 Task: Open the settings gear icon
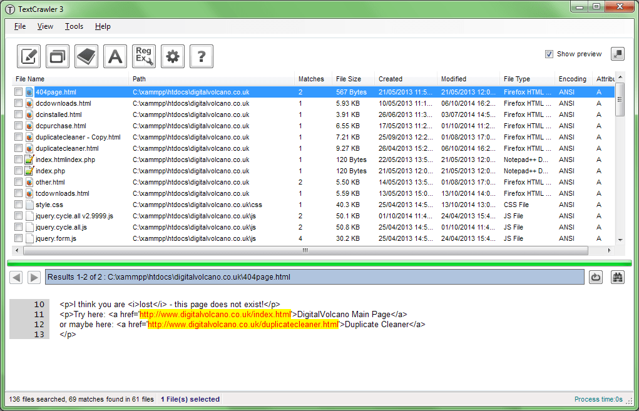(x=172, y=56)
